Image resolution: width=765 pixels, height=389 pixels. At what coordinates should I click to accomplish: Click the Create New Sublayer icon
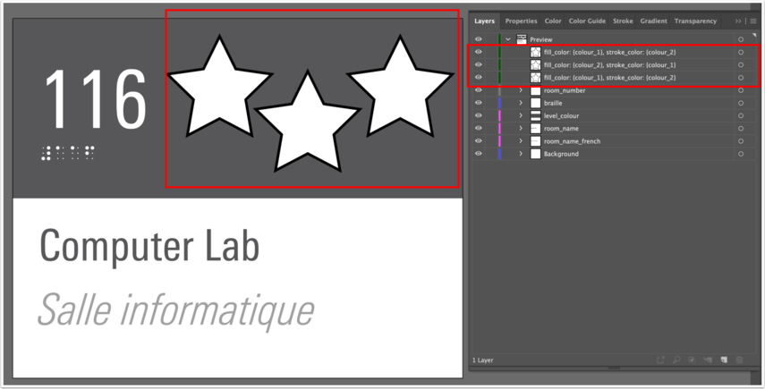708,360
